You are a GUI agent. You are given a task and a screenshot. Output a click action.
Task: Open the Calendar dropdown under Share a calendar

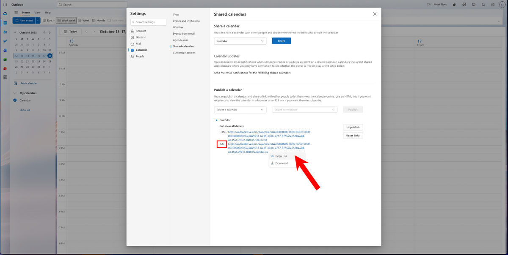click(240, 41)
